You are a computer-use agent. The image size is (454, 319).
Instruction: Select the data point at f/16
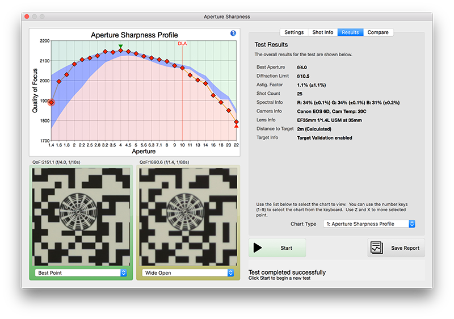coord(213,95)
